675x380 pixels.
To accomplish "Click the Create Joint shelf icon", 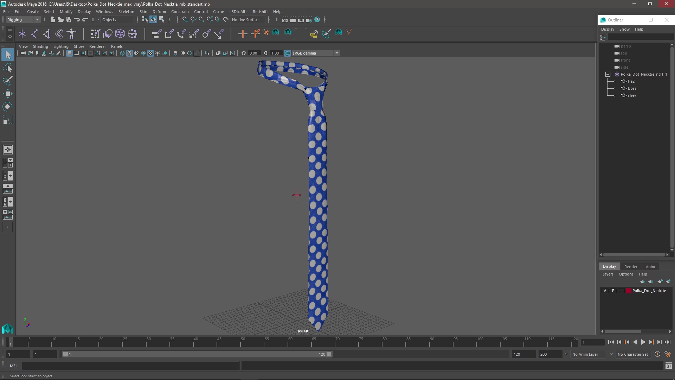I will (34, 34).
